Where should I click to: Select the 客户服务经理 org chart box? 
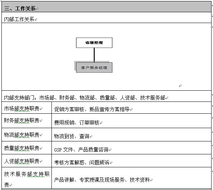pyautogui.click(x=94, y=68)
